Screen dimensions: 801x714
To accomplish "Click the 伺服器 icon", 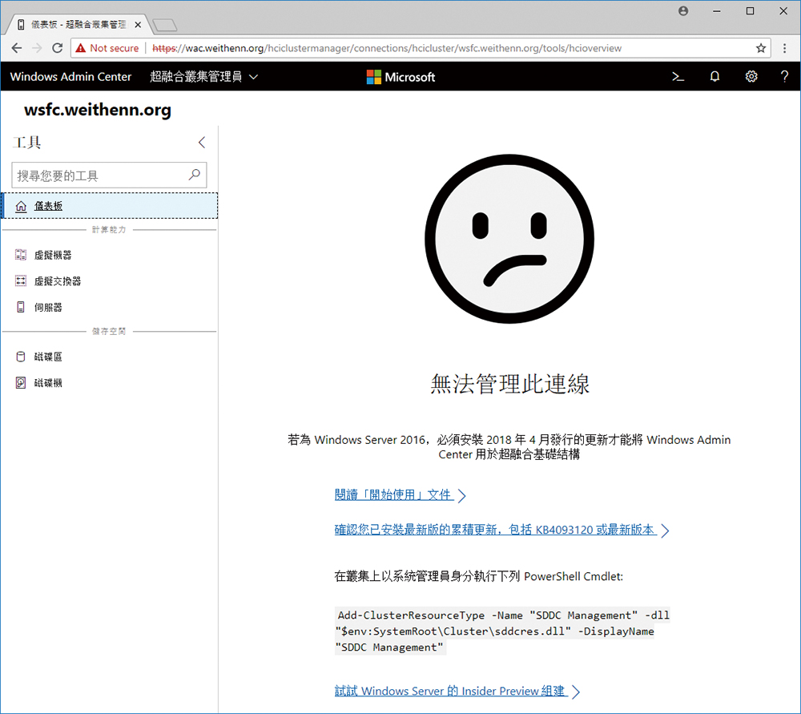I will point(21,307).
